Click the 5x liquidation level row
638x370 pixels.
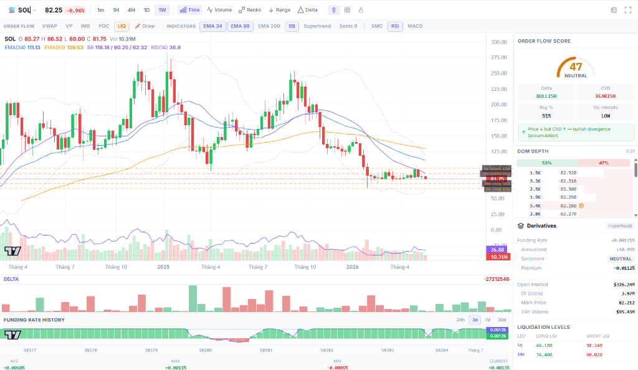tap(575, 345)
